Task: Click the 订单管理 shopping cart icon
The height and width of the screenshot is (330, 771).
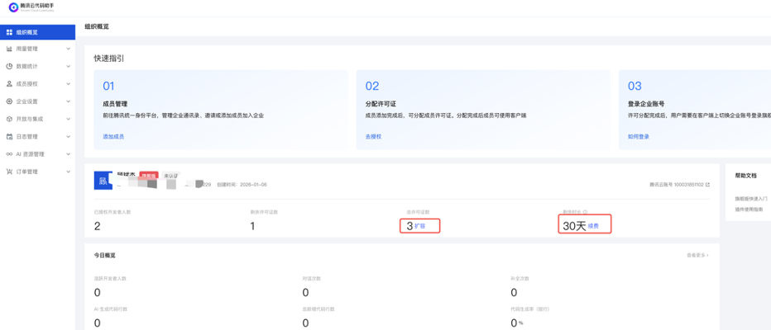Action: [9, 172]
